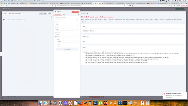Click the address bar URL
The width and height of the screenshot is (188, 106).
(69, 6)
